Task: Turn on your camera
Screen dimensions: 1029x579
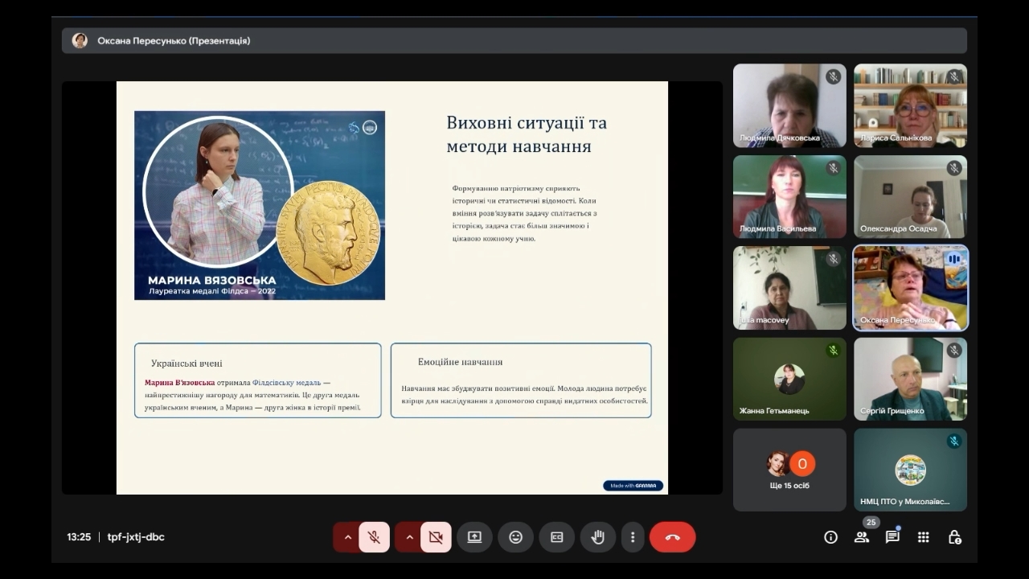Action: point(436,537)
